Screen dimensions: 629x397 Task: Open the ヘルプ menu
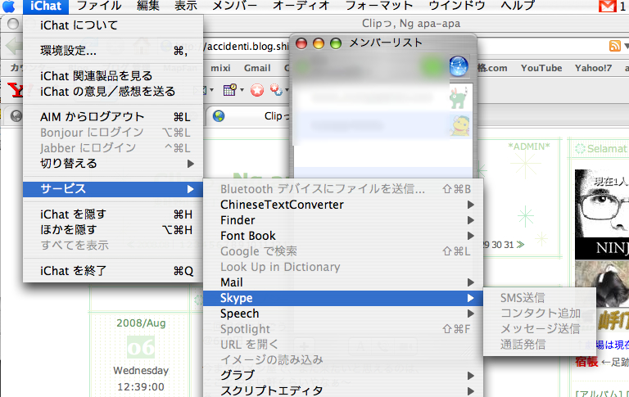pos(518,6)
